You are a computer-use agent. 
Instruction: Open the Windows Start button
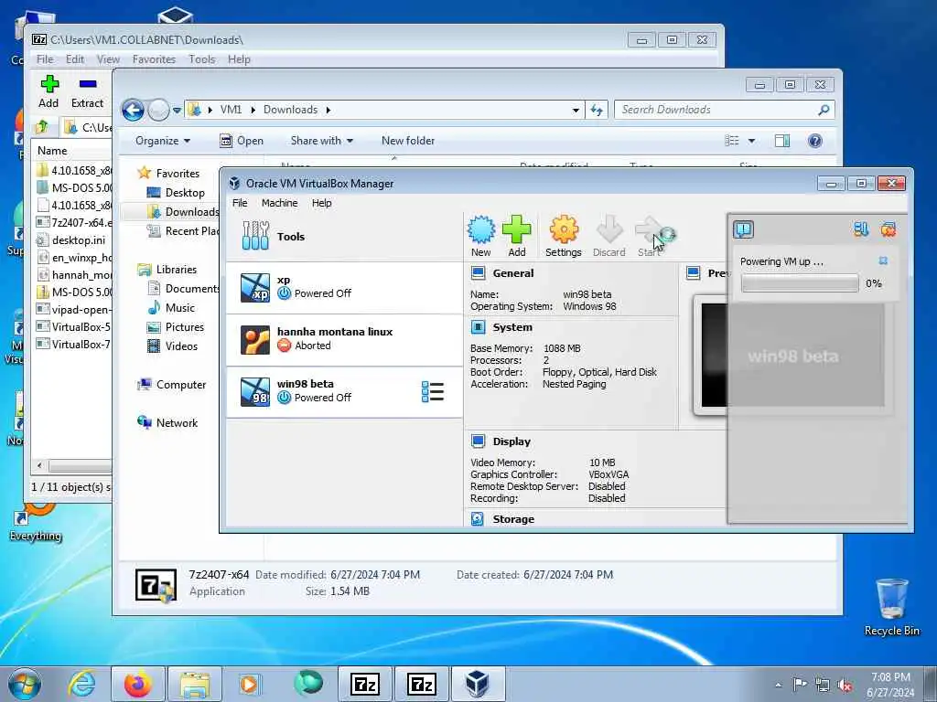coord(25,684)
